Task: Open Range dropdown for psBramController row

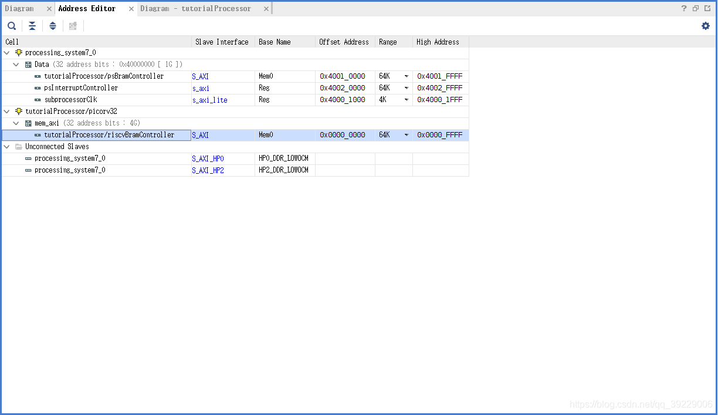Action: pos(406,76)
